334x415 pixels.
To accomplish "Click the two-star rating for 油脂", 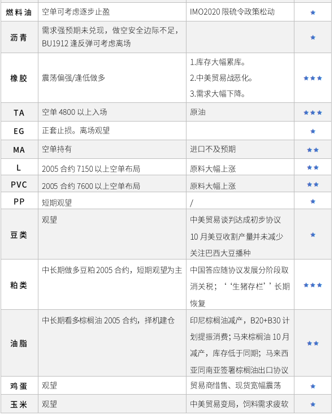I will pyautogui.click(x=313, y=344).
